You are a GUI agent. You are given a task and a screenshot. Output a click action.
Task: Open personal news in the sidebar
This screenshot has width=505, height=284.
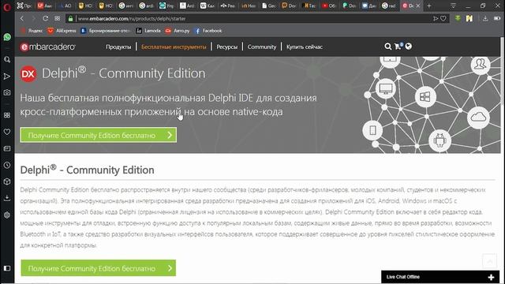coord(7,148)
